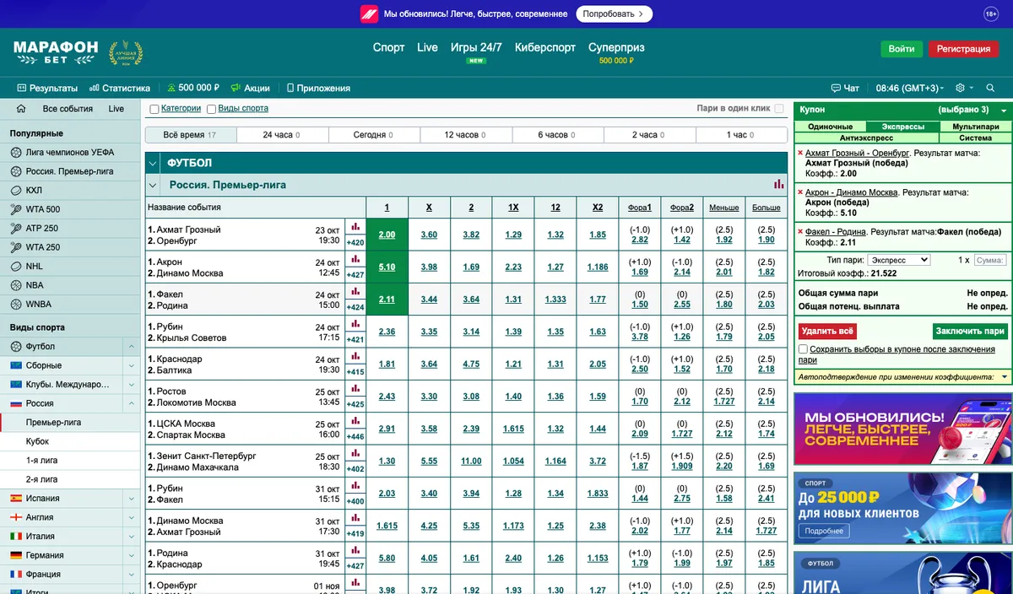The height and width of the screenshot is (594, 1013).
Task: Expand Англия in the sidebar
Action: pos(131,517)
